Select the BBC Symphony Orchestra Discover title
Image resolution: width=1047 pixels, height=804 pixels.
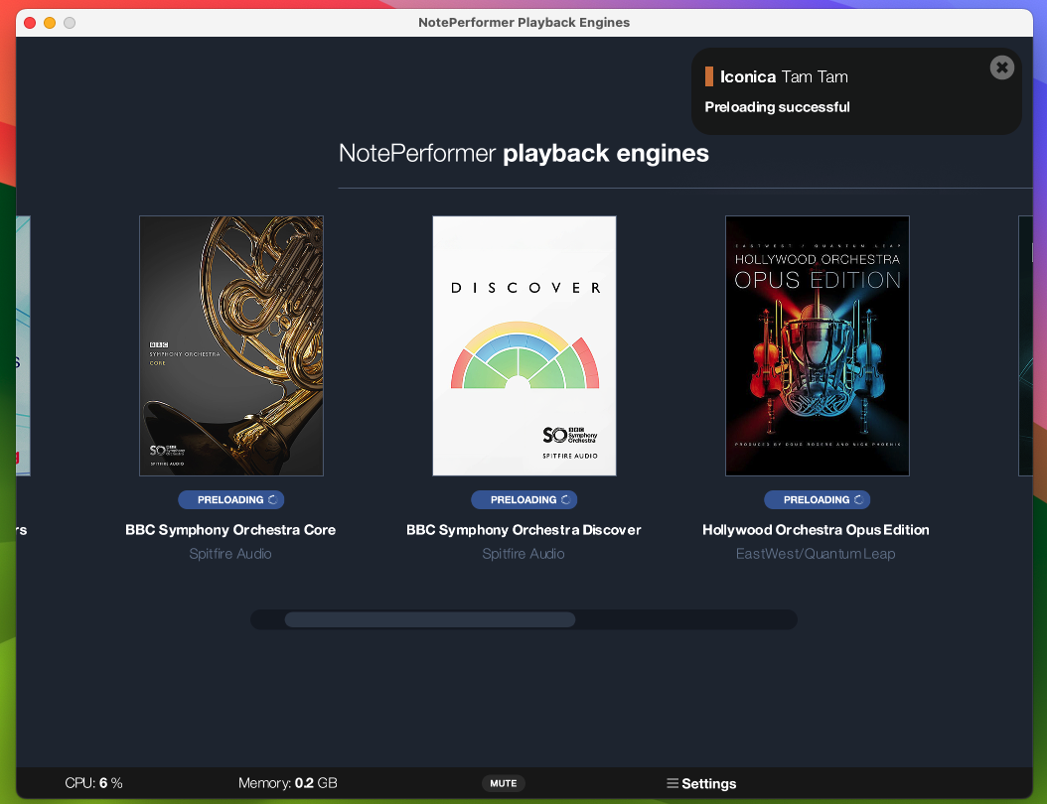(x=523, y=530)
